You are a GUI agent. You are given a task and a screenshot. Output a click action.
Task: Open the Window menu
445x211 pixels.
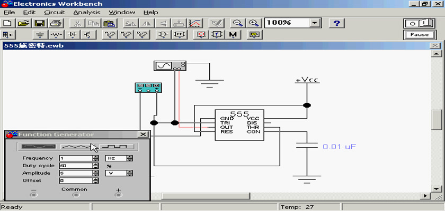tap(122, 13)
